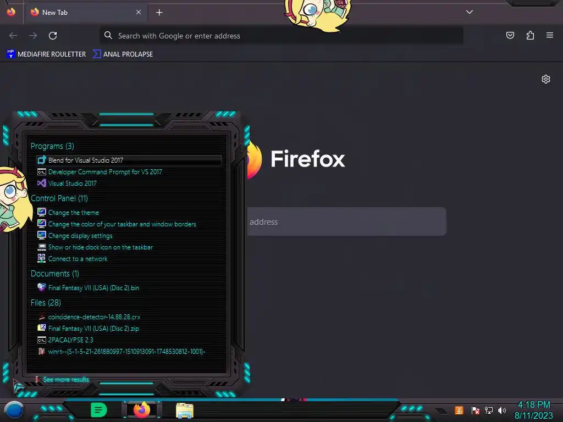Expand the Control Panel (11) results header

(x=59, y=198)
